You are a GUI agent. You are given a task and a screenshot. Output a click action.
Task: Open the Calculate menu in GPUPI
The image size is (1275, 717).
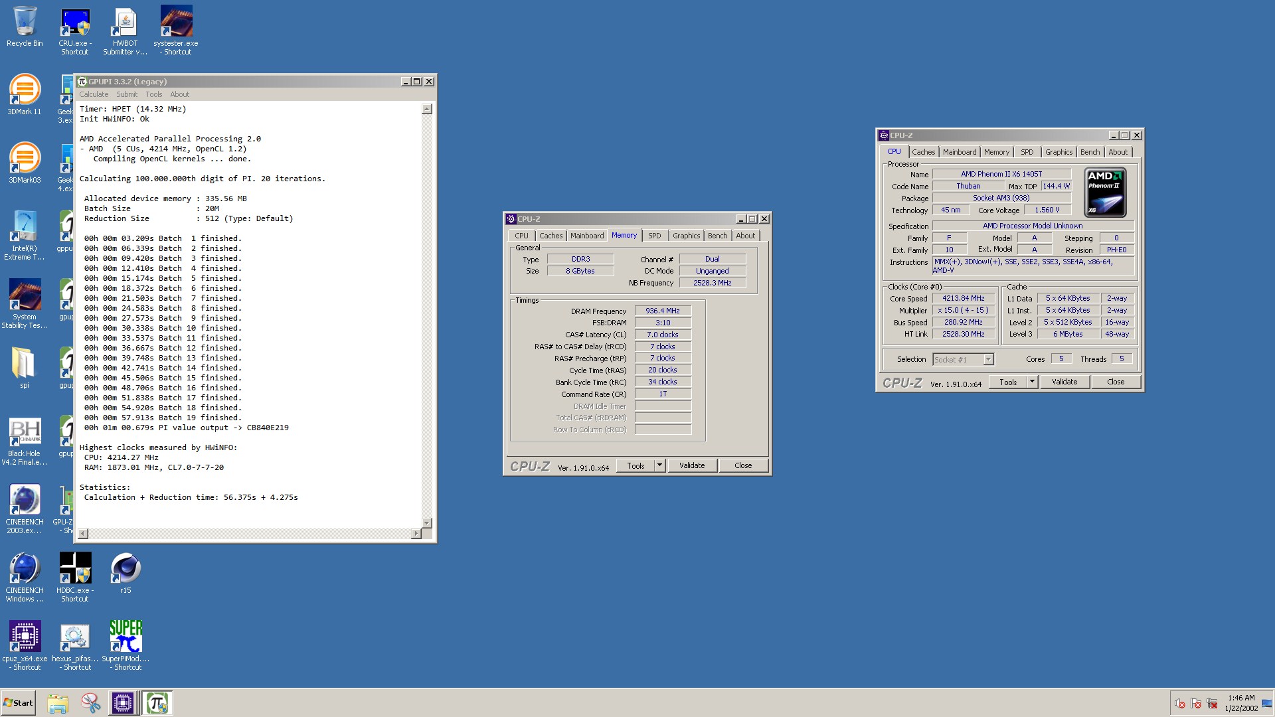(94, 94)
